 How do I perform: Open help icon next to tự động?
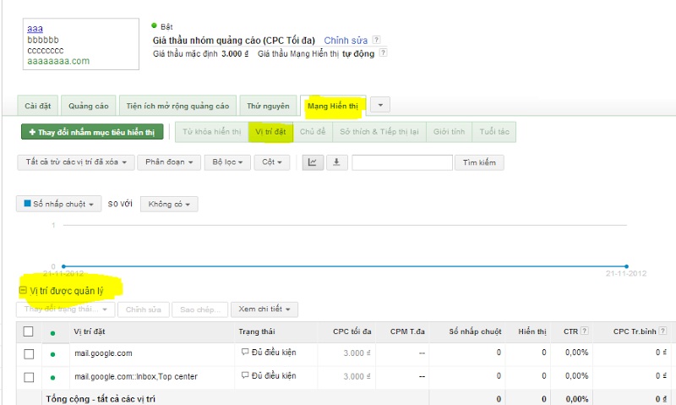click(x=383, y=52)
